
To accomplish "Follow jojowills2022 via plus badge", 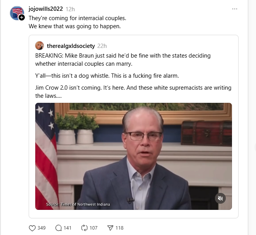I will click(x=22, y=17).
